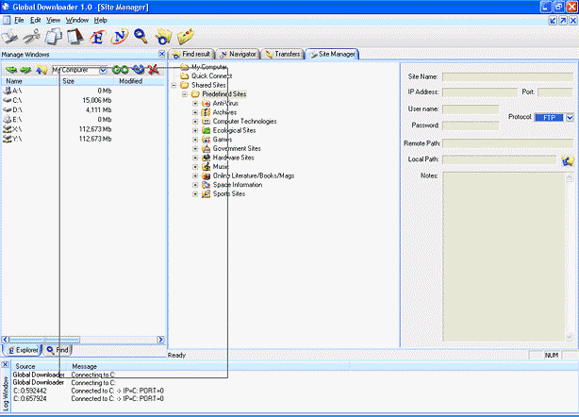Switch to the Find tab at panel bottom
This screenshot has height=417, width=579.
click(x=58, y=350)
